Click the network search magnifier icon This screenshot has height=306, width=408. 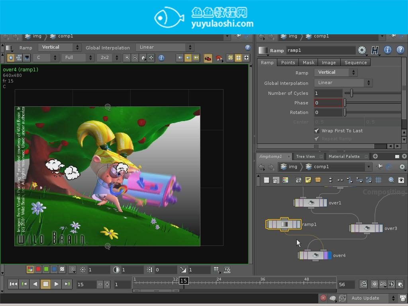[x=391, y=180]
